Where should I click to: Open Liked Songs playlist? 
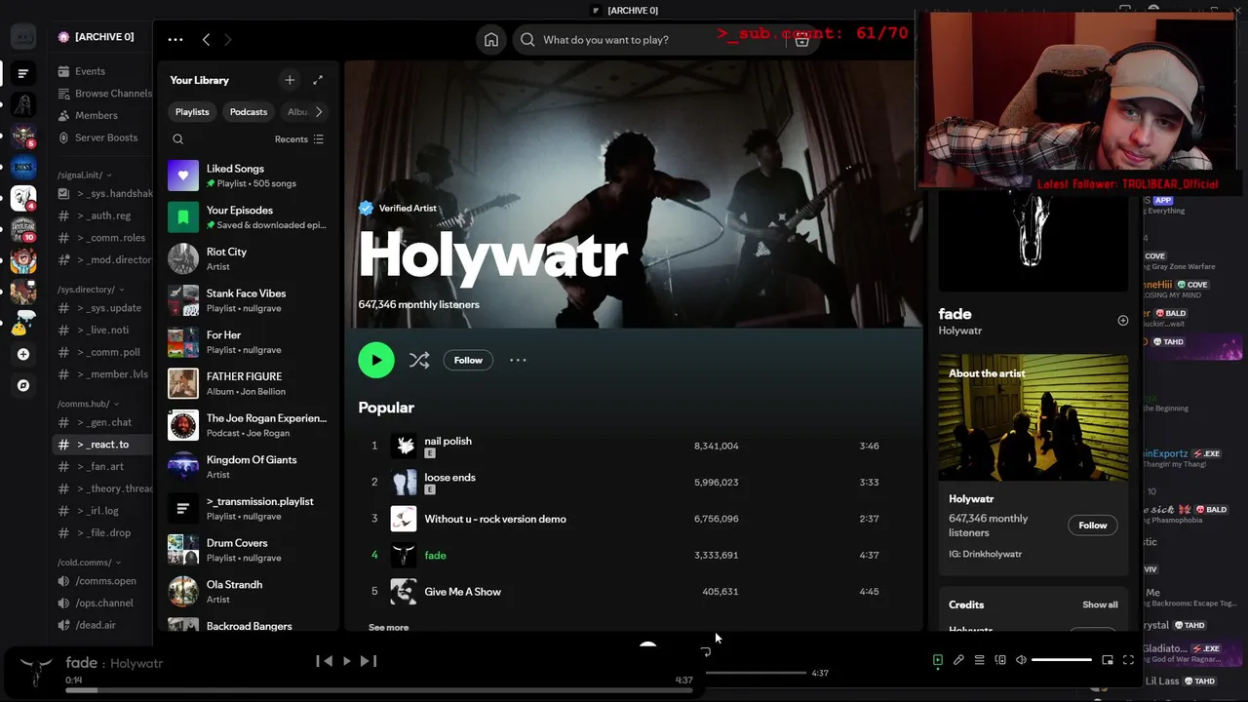pos(249,175)
